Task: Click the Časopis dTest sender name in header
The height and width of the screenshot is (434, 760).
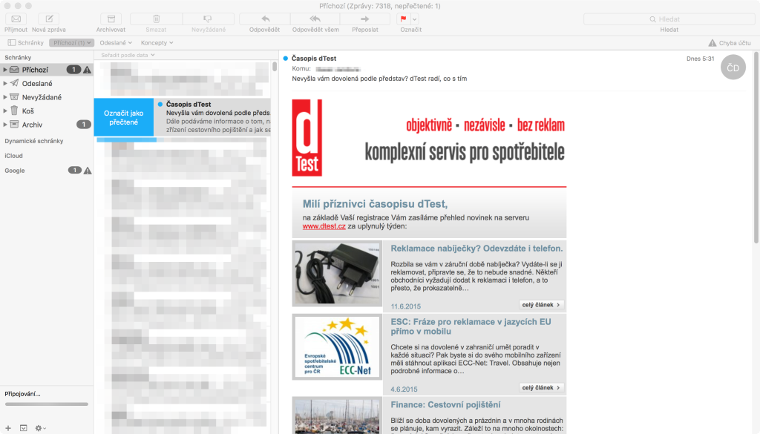Action: coord(314,58)
